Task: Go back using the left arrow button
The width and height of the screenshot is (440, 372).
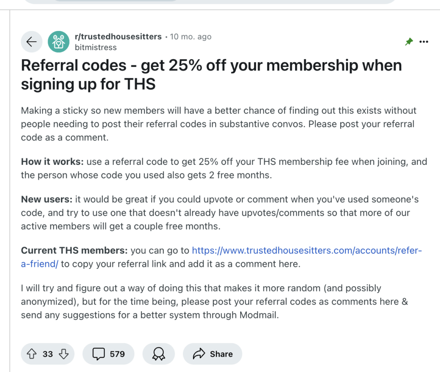Action: pos(32,42)
